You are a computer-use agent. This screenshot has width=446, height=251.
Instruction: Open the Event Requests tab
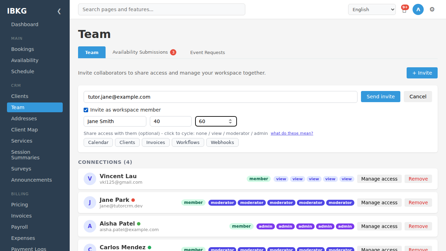tap(208, 52)
